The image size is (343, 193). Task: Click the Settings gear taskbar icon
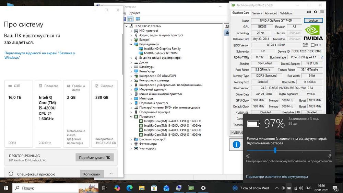coord(203,188)
